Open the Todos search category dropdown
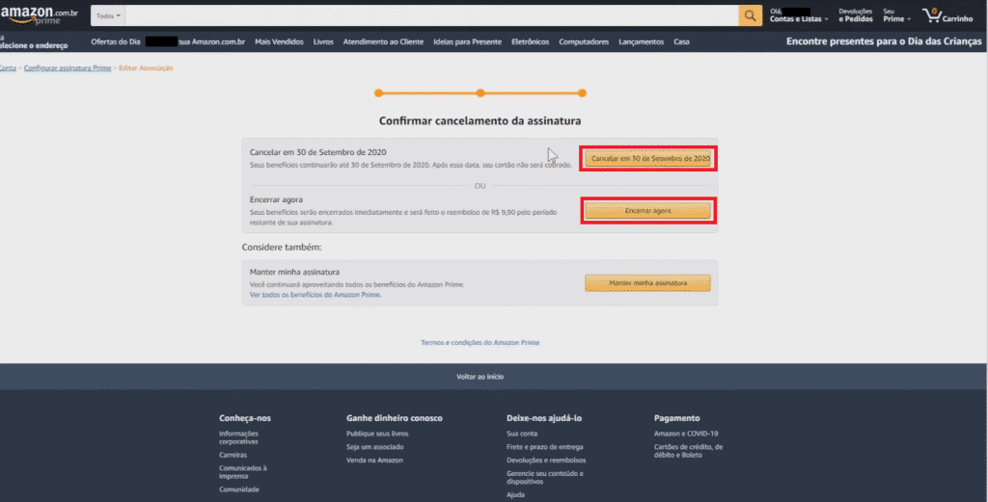The width and height of the screenshot is (988, 502). point(108,15)
